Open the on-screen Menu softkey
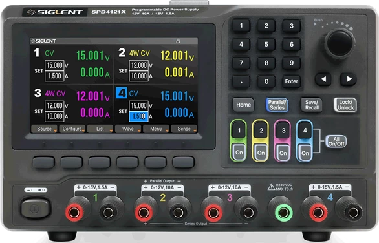The image size is (379, 243). [156, 129]
